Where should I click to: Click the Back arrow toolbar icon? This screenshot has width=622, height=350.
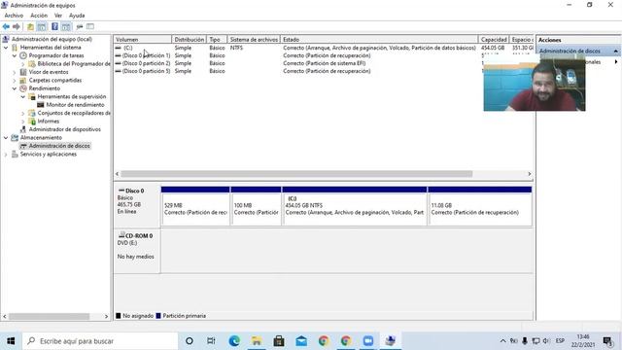coord(6,26)
